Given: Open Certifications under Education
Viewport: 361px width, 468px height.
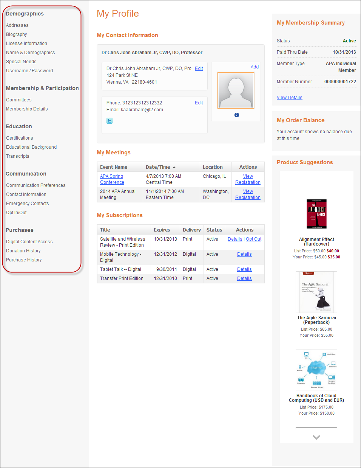Looking at the screenshot, I should tap(20, 138).
